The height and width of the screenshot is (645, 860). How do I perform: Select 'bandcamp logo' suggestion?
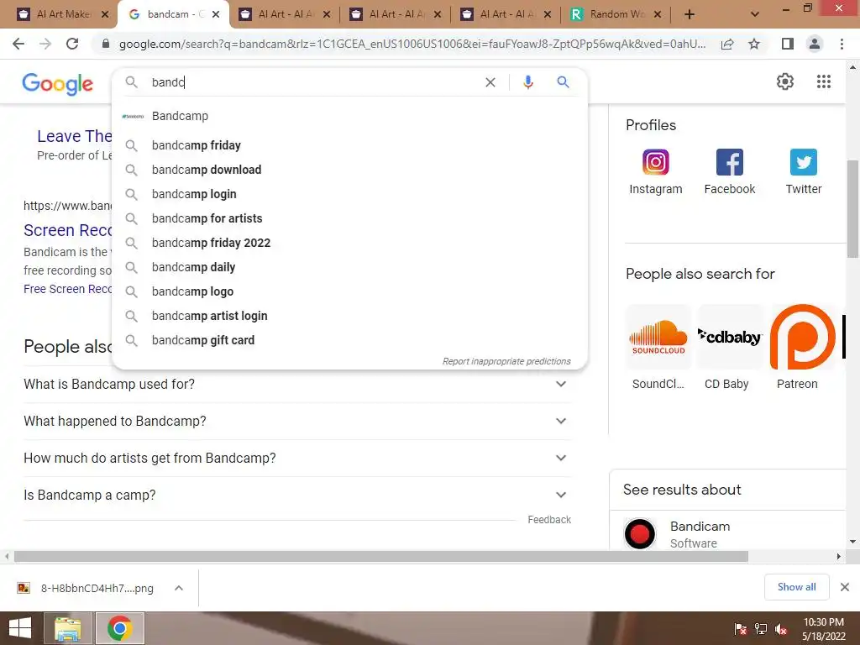[350, 291]
